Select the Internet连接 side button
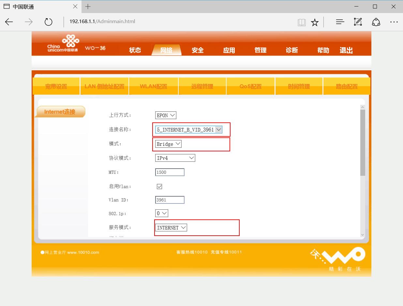 (60, 112)
